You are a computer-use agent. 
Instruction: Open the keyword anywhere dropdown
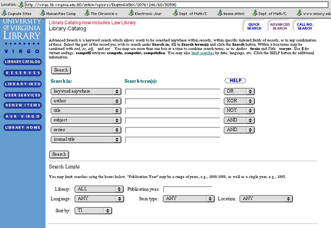pyautogui.click(x=86, y=91)
